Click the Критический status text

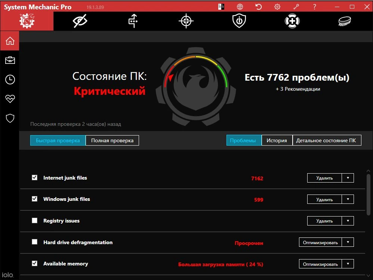click(x=110, y=91)
